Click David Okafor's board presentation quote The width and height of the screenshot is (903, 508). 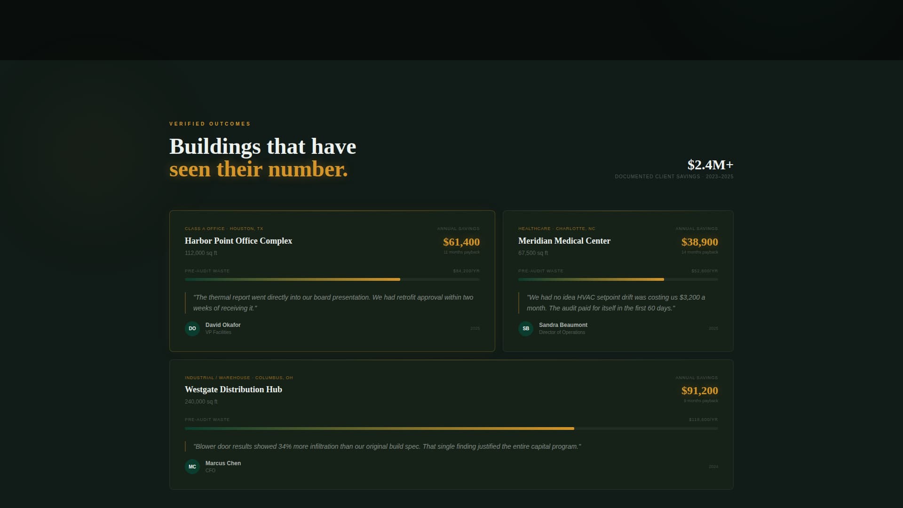pyautogui.click(x=333, y=302)
